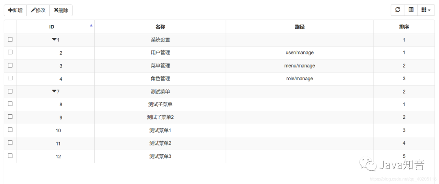The width and height of the screenshot is (439, 184).
Task: Click the 角色管理 name cell
Action: tap(160, 79)
